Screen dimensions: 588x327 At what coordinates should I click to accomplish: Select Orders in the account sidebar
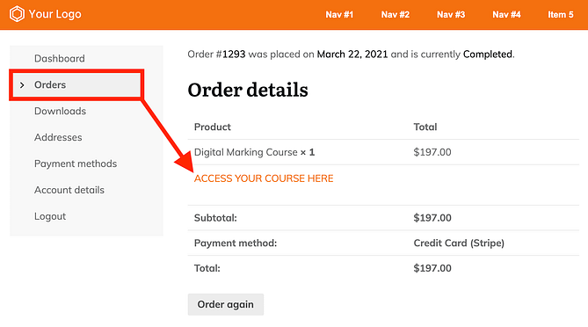[50, 84]
